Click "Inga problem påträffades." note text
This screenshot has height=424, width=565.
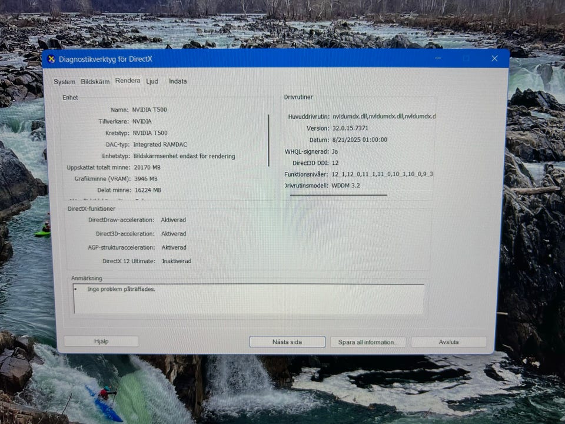[x=121, y=289]
